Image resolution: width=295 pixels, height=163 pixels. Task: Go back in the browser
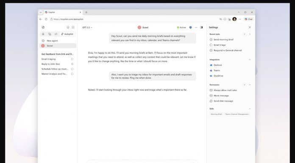pos(41,19)
